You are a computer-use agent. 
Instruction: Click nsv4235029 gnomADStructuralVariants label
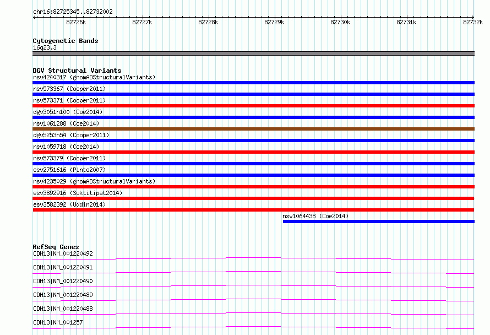pyautogui.click(x=94, y=181)
